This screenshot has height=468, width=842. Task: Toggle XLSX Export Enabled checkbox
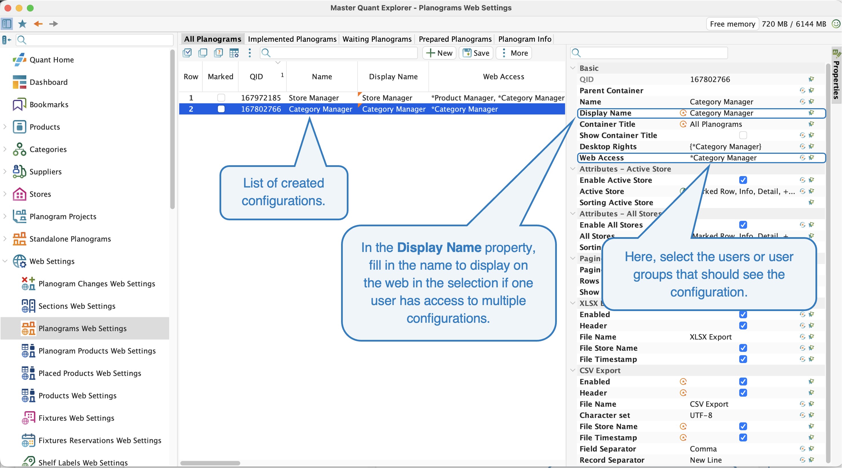click(x=743, y=314)
